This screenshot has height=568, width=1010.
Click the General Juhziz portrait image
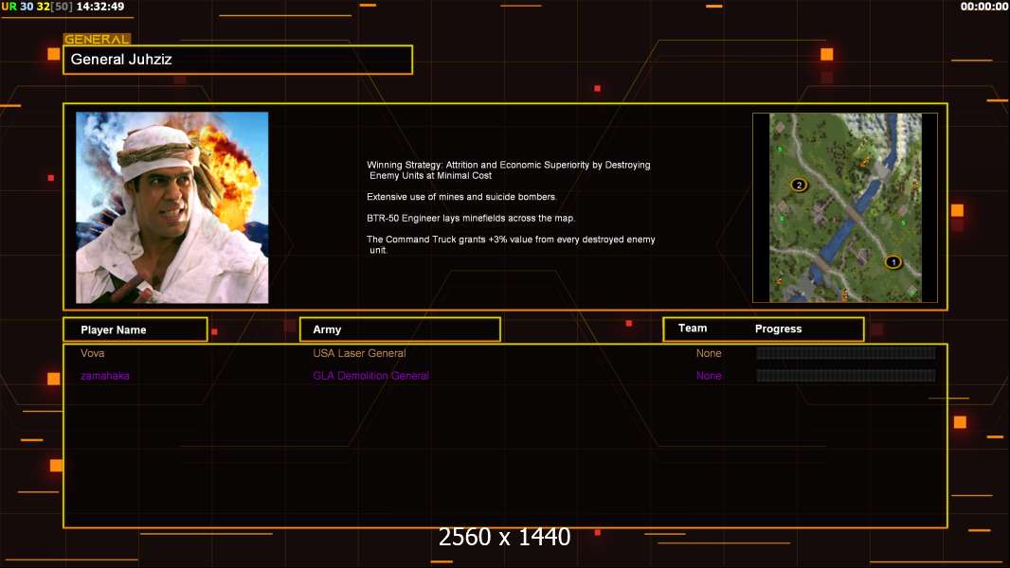point(172,207)
